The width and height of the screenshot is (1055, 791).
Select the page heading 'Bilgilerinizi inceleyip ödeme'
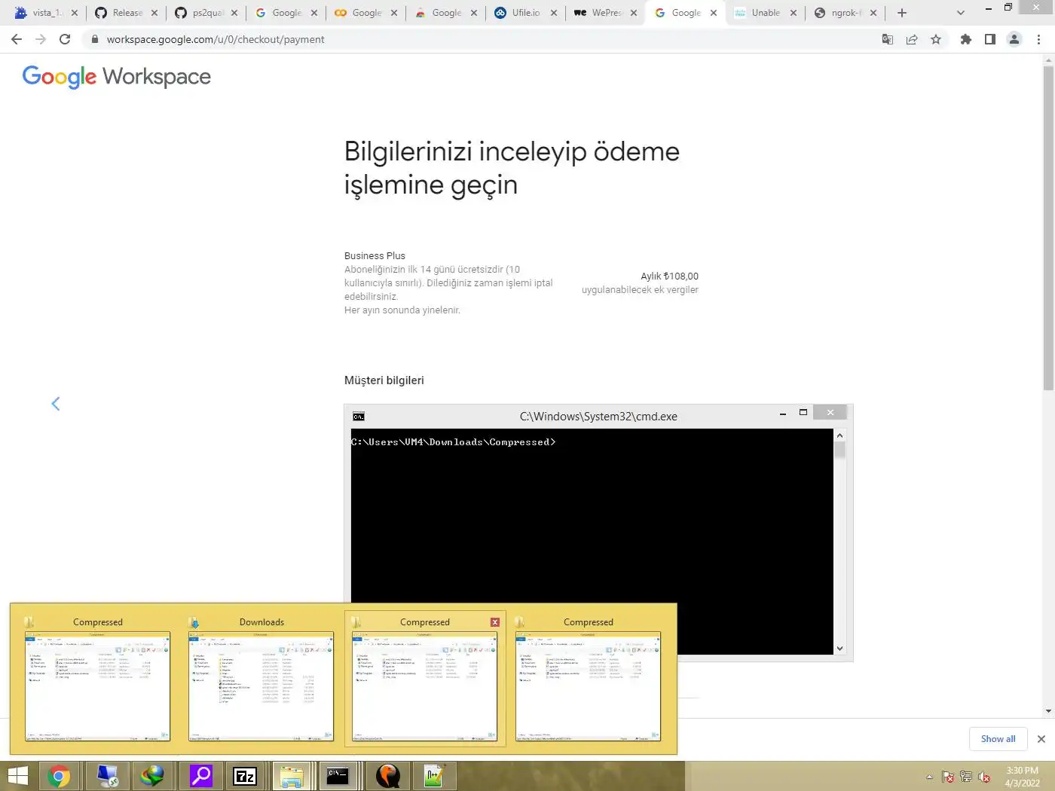point(512,151)
